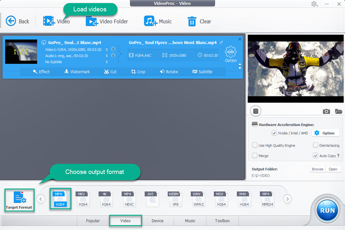Screen dimensions: 345x230
Task: Enable Use High Quality Engine
Action: pyautogui.click(x=254, y=145)
